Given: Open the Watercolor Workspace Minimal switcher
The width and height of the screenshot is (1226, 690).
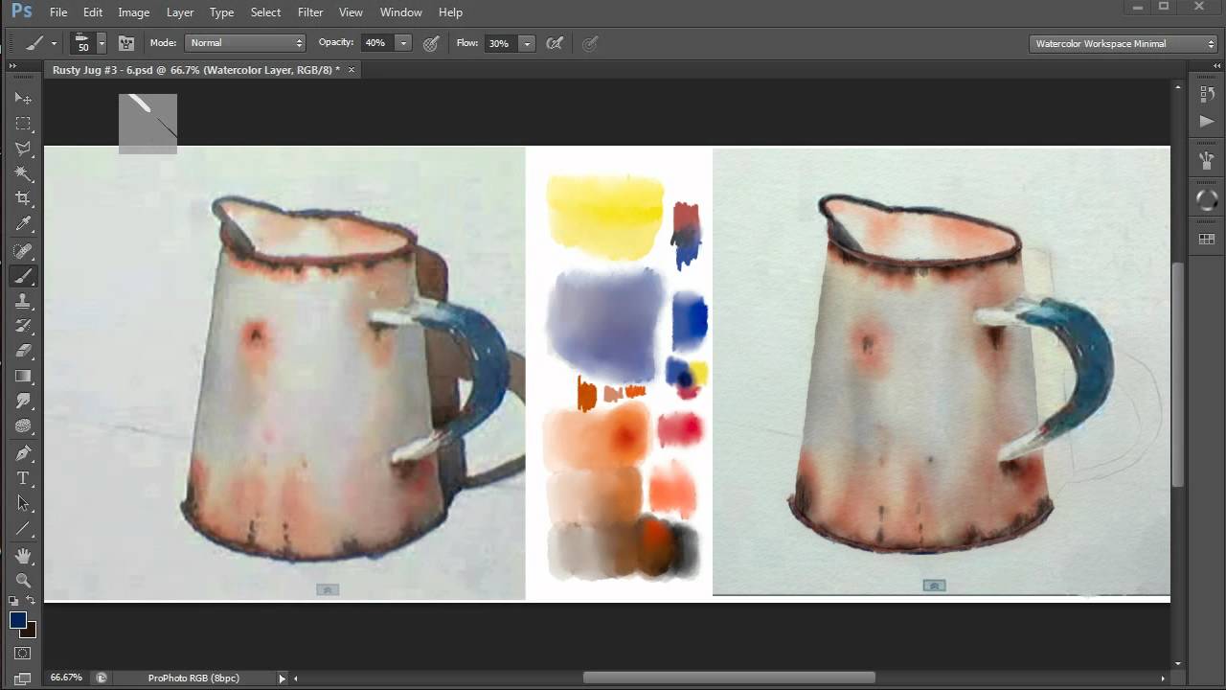Looking at the screenshot, I should [x=1124, y=43].
